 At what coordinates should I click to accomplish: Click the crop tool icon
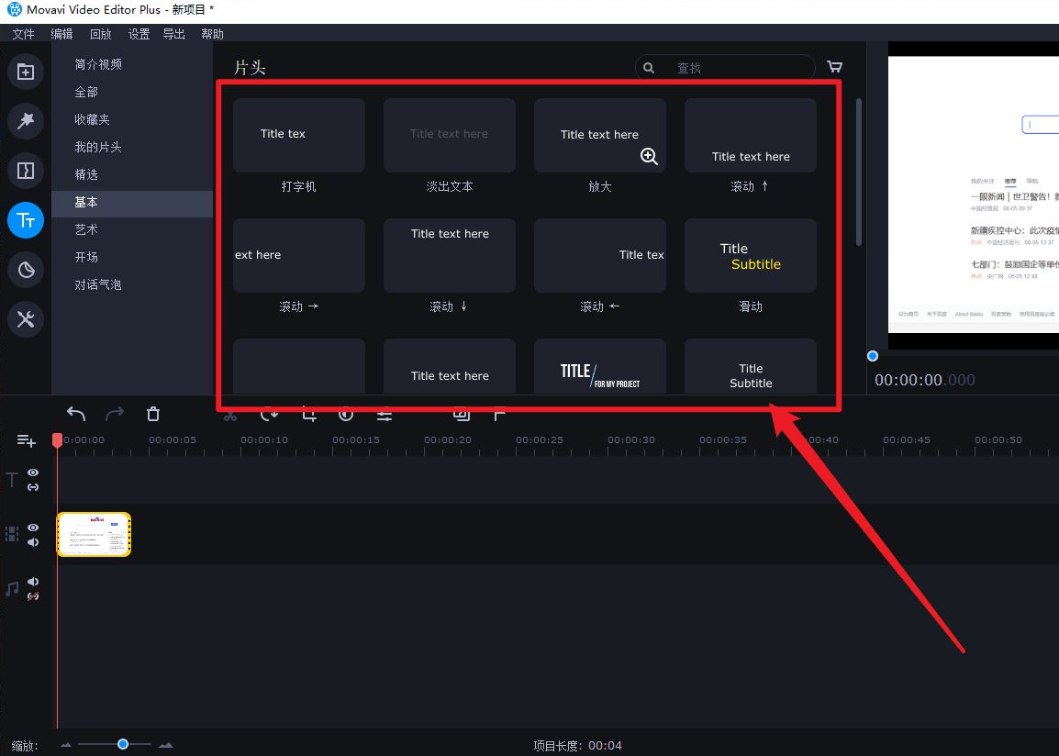[x=309, y=414]
